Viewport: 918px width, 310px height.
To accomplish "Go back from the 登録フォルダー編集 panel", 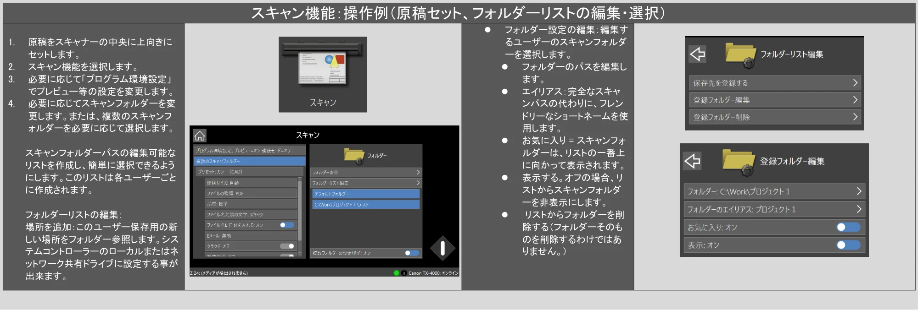I will point(692,161).
